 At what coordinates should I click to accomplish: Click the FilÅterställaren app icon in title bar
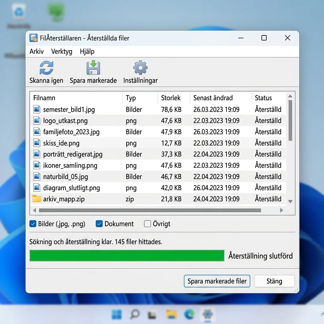[x=34, y=38]
